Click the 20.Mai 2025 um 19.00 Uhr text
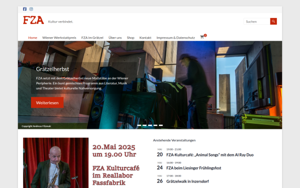Viewport: 300px width, 188px height. 114,150
